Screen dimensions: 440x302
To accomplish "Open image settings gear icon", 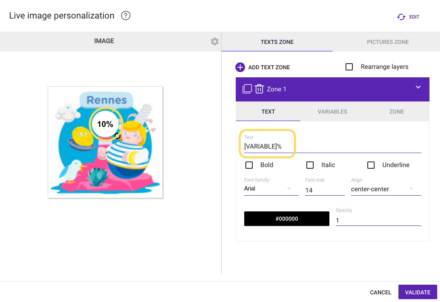I will pyautogui.click(x=215, y=41).
